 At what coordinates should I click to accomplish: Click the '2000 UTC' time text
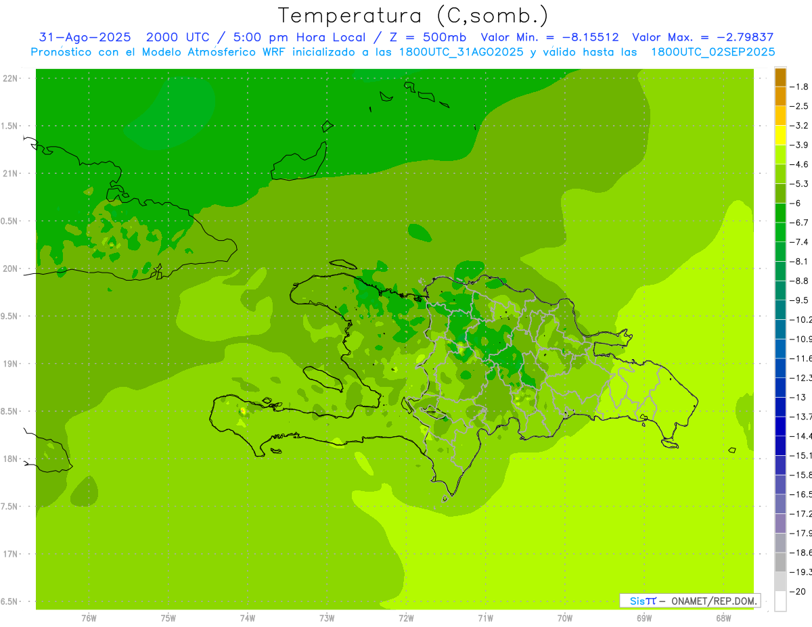point(178,37)
